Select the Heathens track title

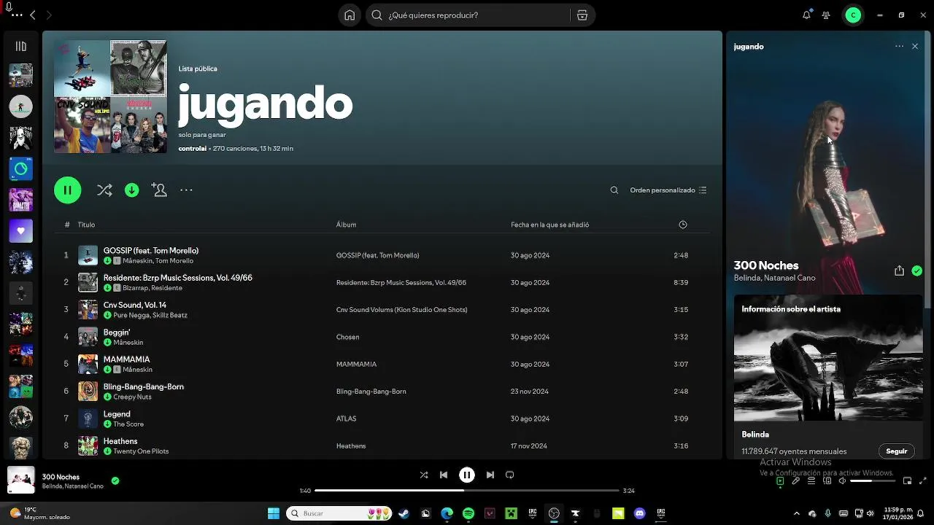coord(120,441)
